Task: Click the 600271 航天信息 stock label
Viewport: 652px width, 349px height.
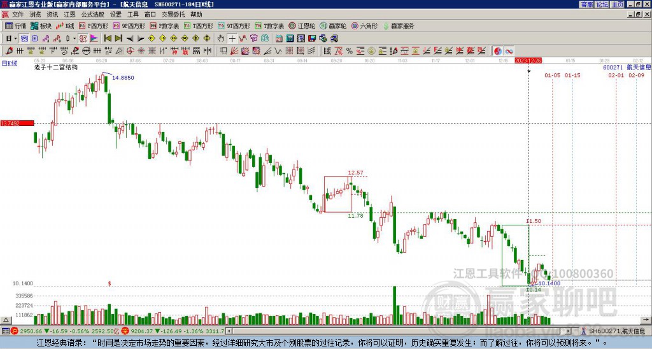Action: click(x=627, y=67)
